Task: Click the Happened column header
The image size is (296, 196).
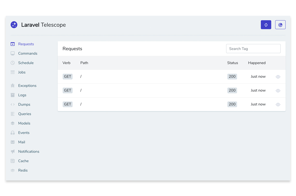Action: coord(257,63)
